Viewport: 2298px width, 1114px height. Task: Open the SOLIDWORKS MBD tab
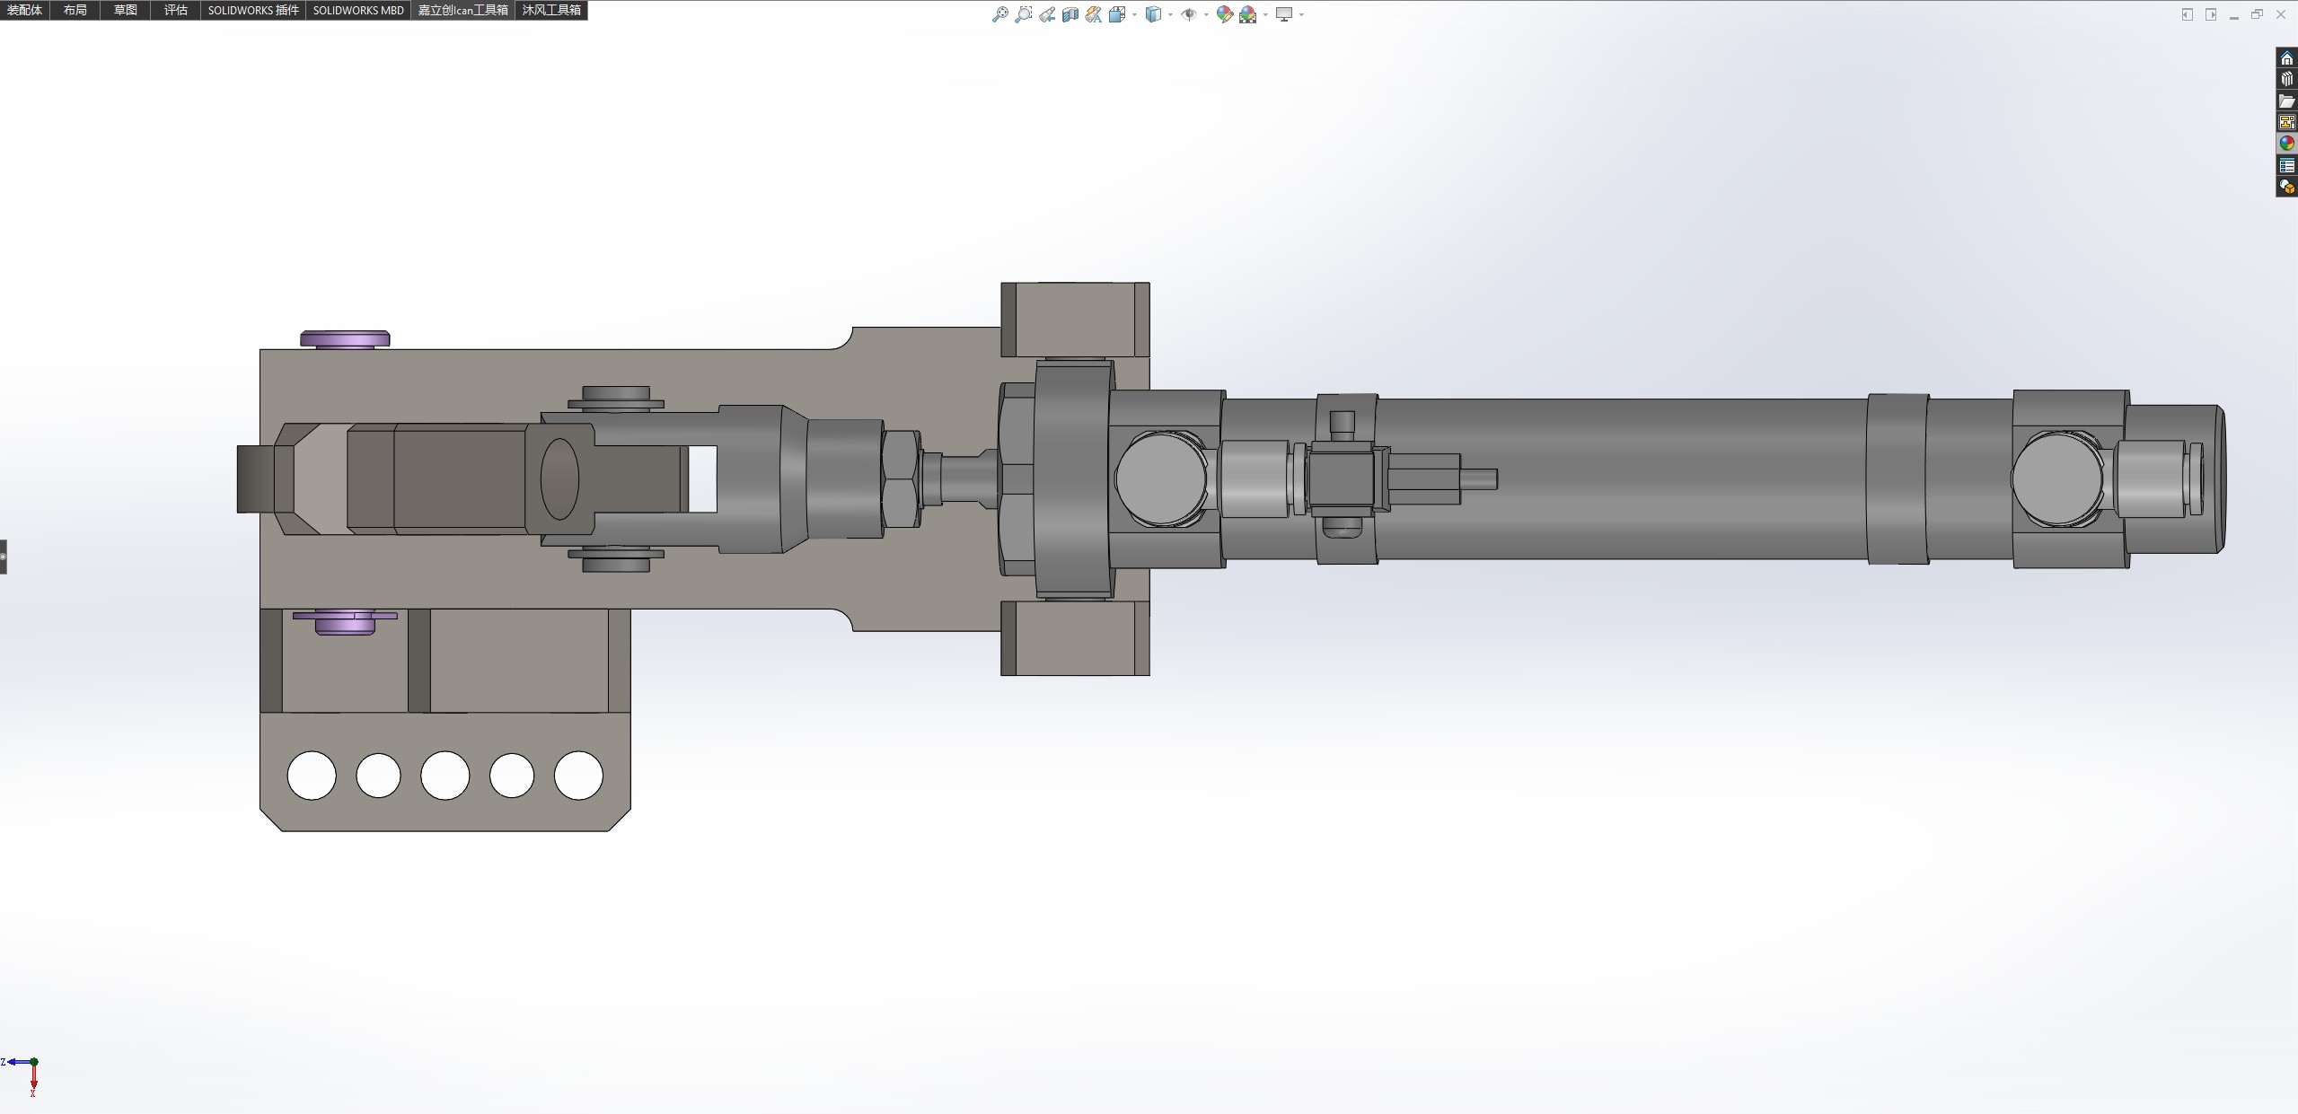pyautogui.click(x=357, y=10)
